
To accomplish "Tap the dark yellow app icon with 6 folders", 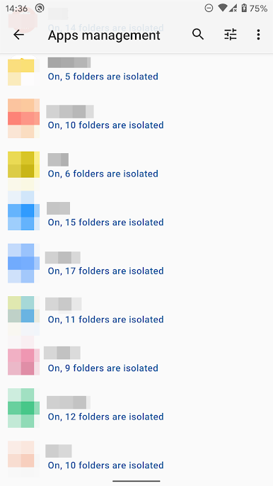I will [23, 168].
